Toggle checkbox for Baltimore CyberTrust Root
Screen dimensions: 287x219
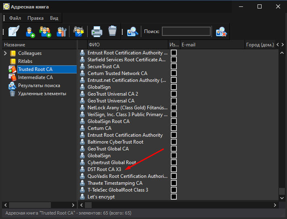[174, 142]
